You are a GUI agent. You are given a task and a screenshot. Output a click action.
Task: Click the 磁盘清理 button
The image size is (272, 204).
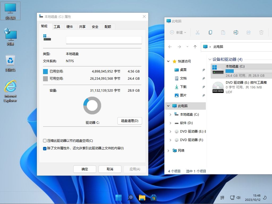coord(130,121)
